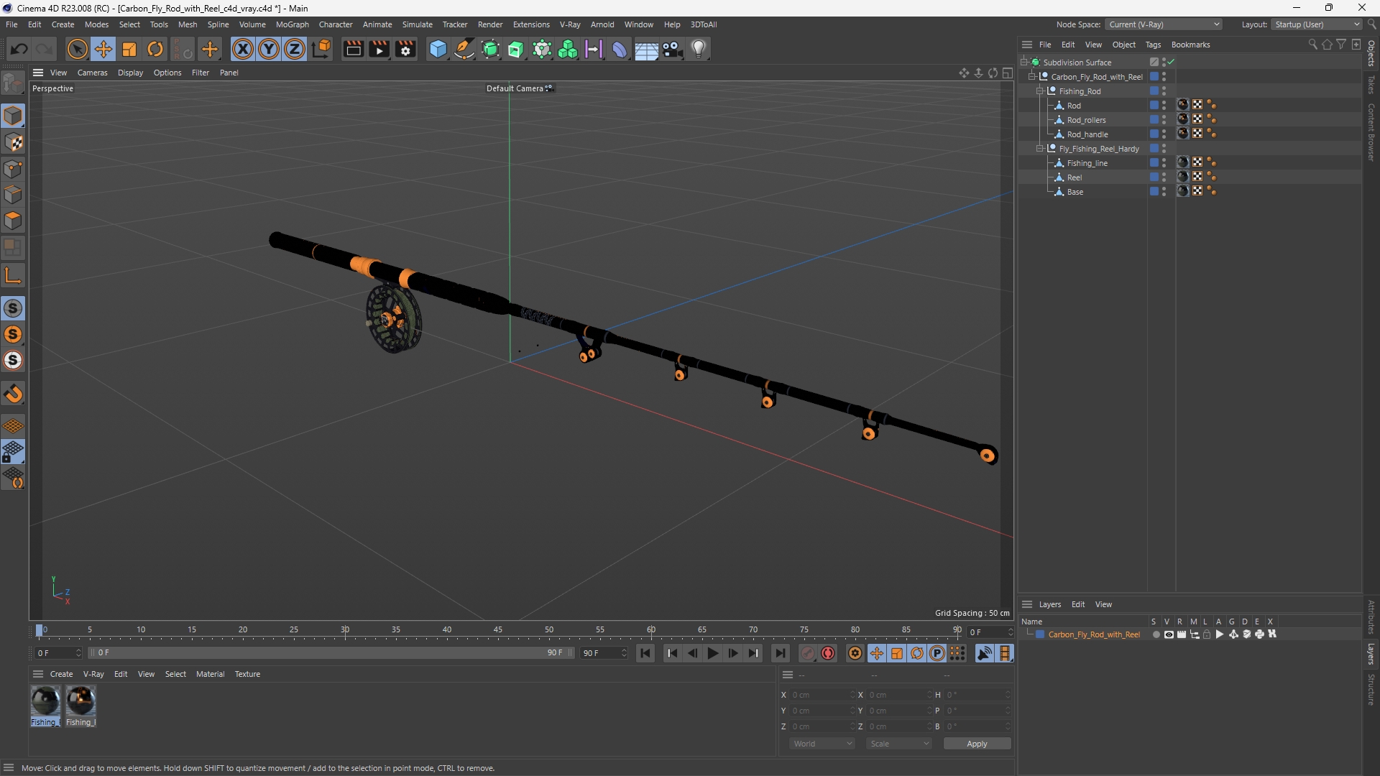Go to end of animation
1380x776 pixels.
coord(780,653)
